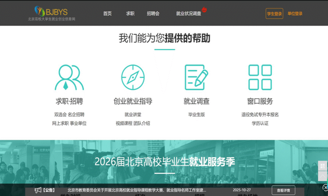The image size is (328, 196).
Task: Open 就业状况调查 in the navigation bar
Action: coord(188,14)
